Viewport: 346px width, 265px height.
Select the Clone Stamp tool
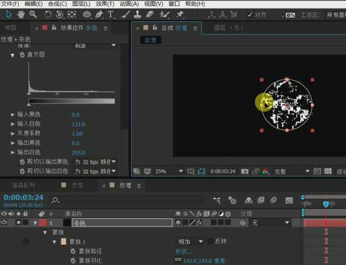tap(136, 14)
